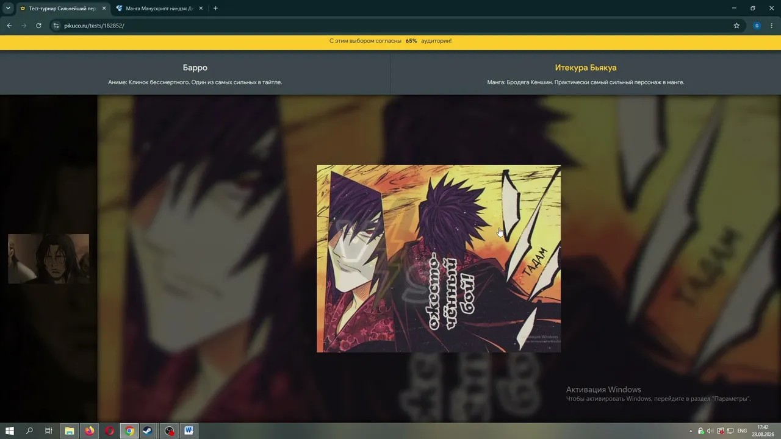Open the Windows Start menu
Image resolution: width=781 pixels, height=439 pixels.
click(x=10, y=431)
